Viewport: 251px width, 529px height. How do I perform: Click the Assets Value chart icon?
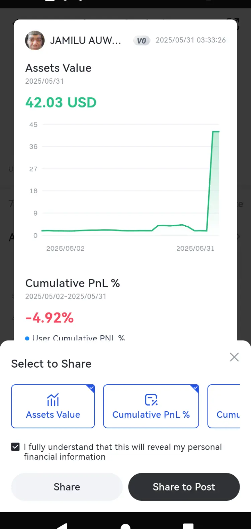[x=53, y=399]
